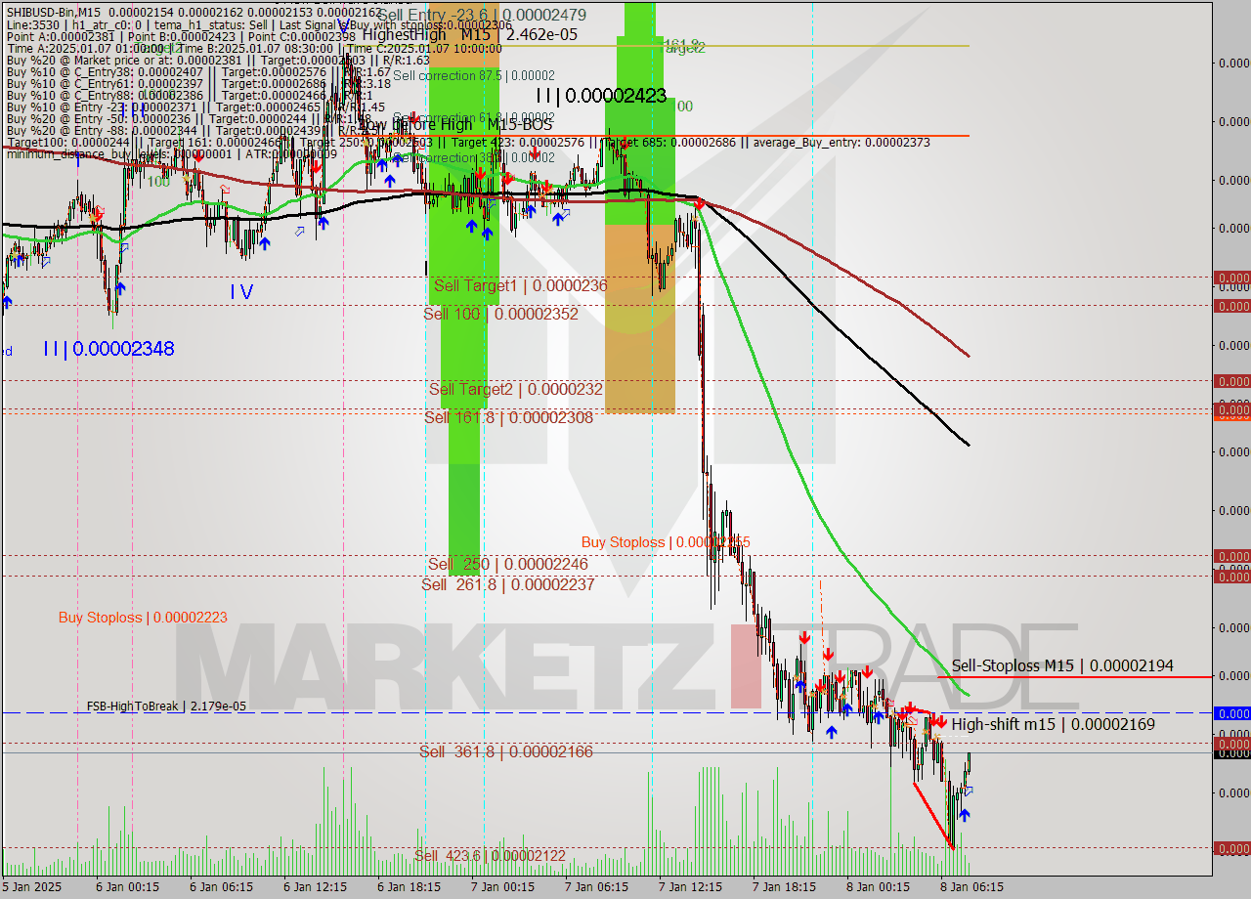The height and width of the screenshot is (899, 1251).
Task: Click the '8 Jan 06:15' time axis label
Action: pyautogui.click(x=971, y=887)
